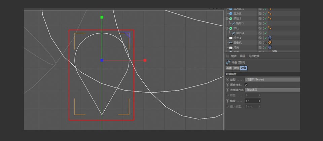The width and height of the screenshot is (323, 141).
Task: Toggle layer visibility box for 立方体
Action: 260,13
